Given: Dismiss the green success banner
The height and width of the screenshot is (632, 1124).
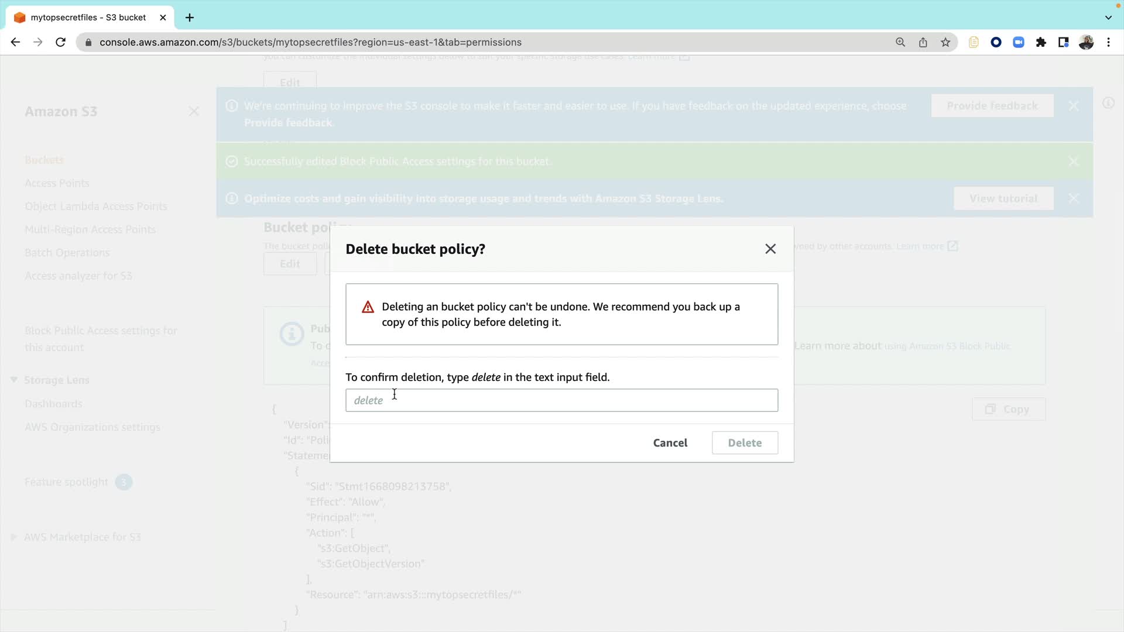Looking at the screenshot, I should pyautogui.click(x=1074, y=162).
